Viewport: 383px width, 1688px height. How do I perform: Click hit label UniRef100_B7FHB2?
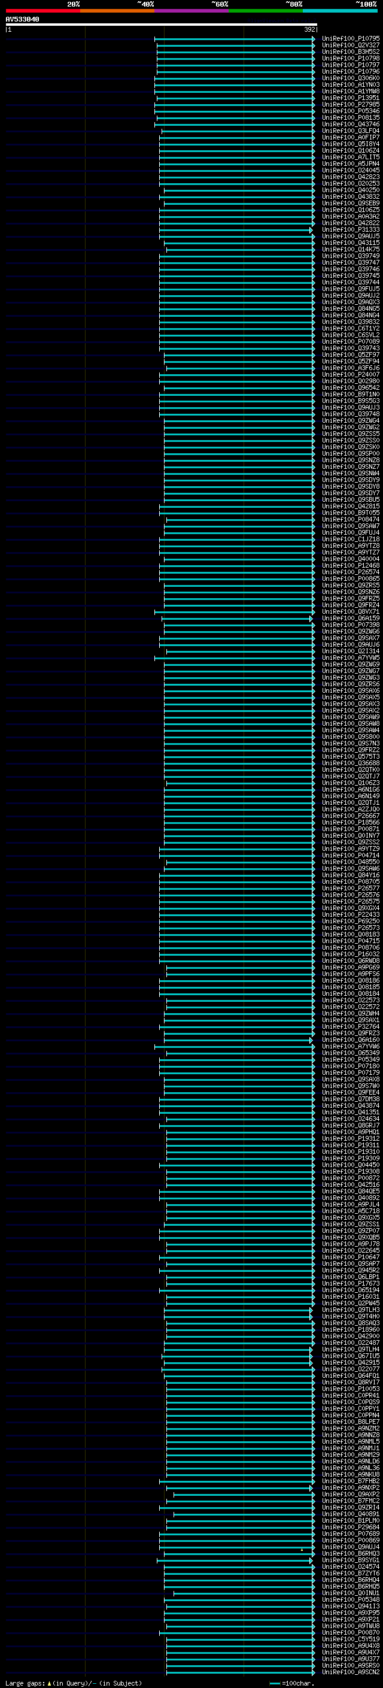[351, 1480]
